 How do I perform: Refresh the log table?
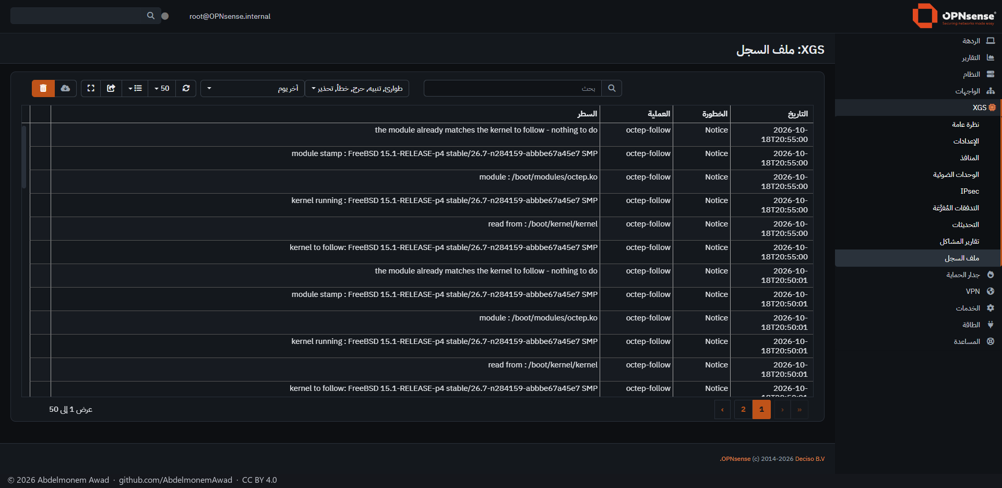click(186, 88)
